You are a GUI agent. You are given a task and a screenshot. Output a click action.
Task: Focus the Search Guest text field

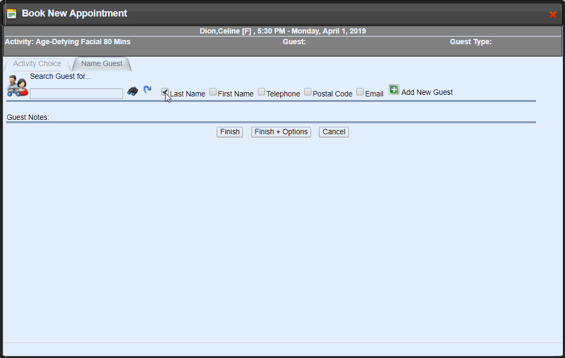point(76,94)
